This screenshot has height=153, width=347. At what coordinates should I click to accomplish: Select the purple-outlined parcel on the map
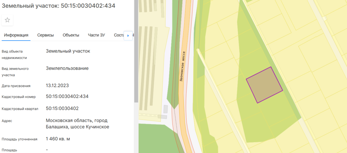click(264, 85)
